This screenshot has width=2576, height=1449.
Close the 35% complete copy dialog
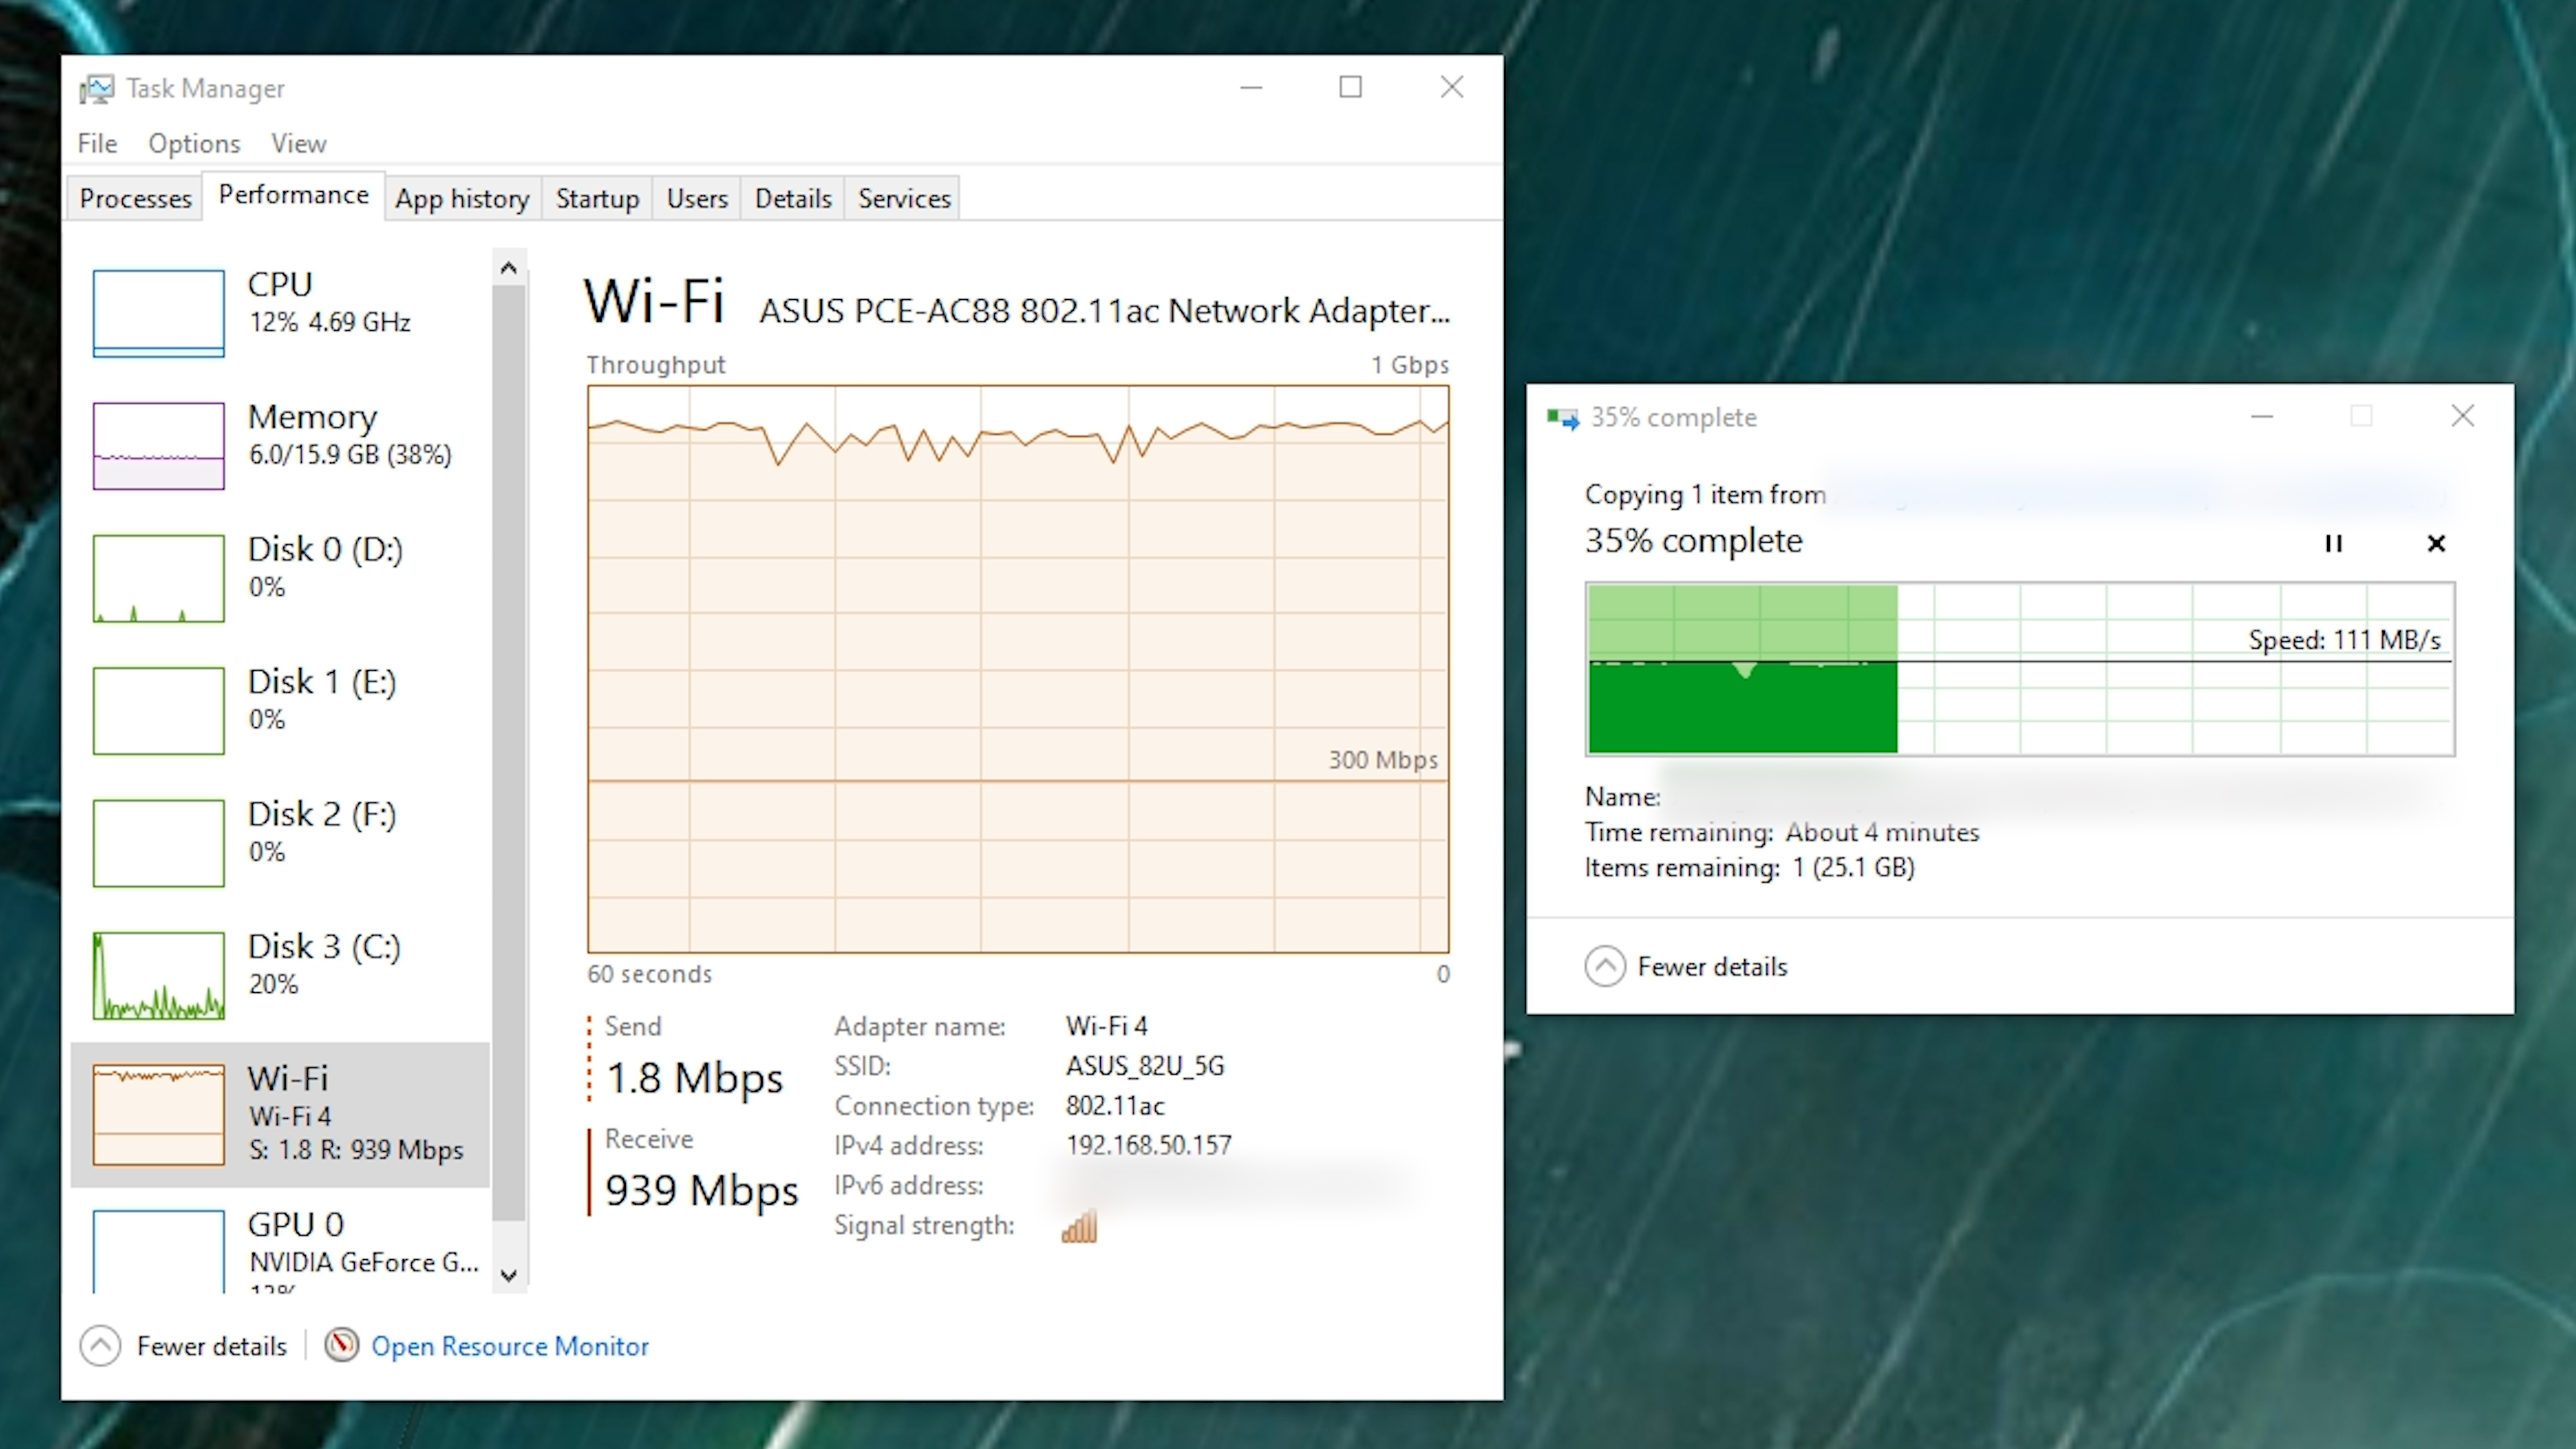[2462, 416]
